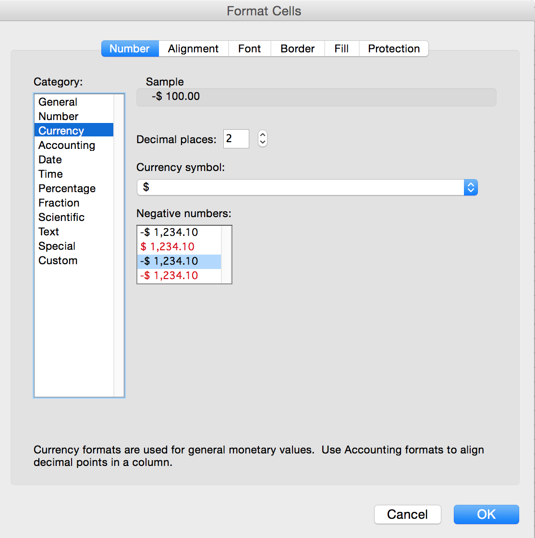Select the Fraction category
Image resolution: width=535 pixels, height=538 pixels.
(x=74, y=203)
